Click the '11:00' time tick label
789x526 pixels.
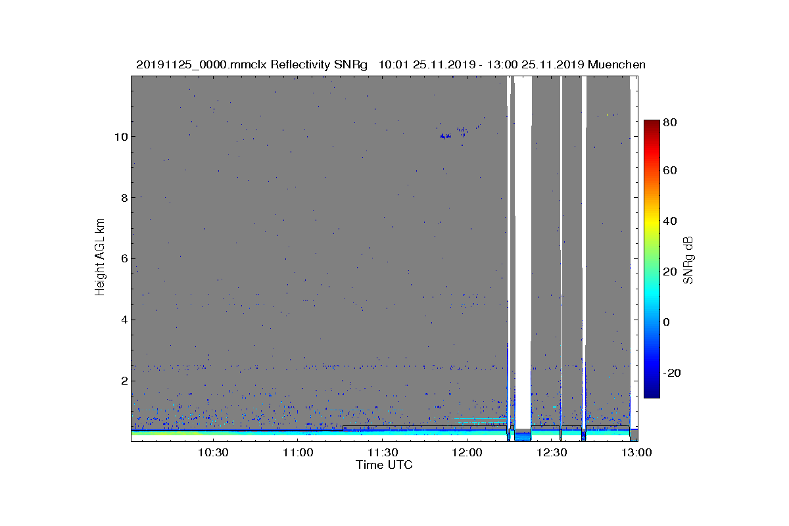[x=298, y=453]
